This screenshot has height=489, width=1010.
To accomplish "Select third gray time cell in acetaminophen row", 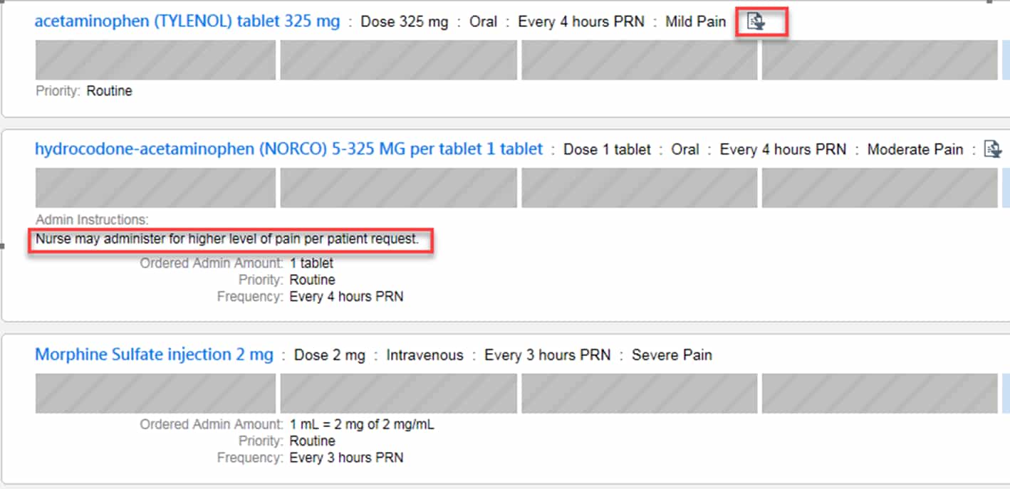I will [639, 60].
